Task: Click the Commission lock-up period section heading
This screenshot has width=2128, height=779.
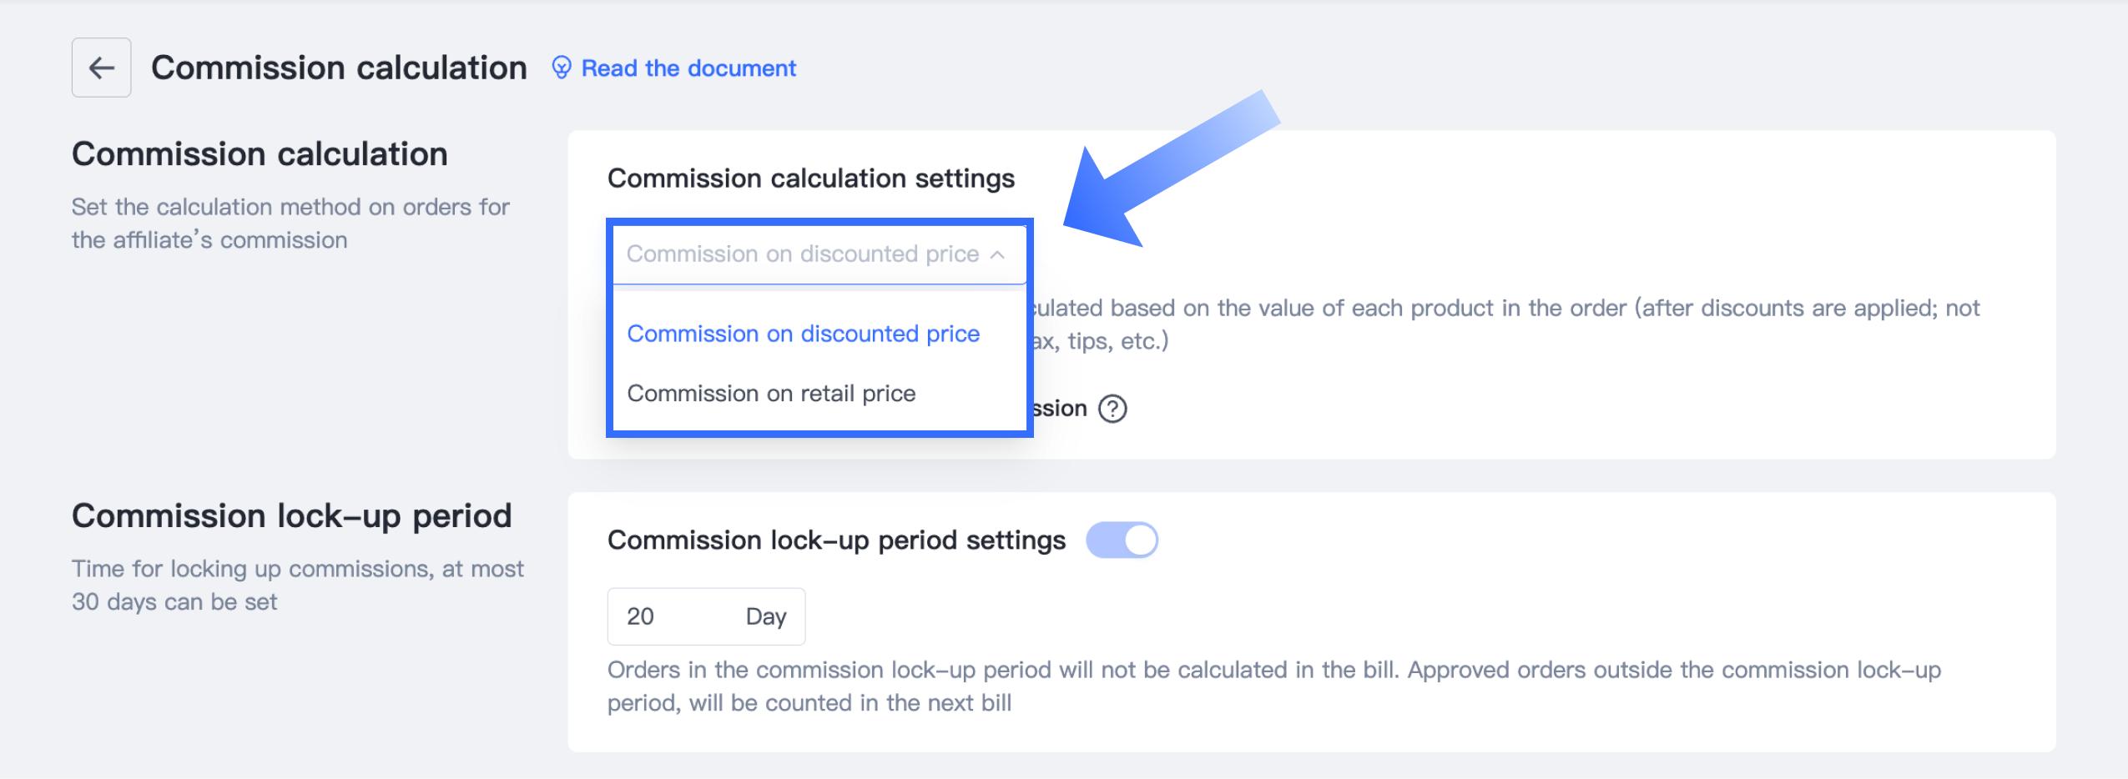Action: click(x=291, y=516)
